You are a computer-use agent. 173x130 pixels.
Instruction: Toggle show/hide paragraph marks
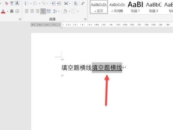83,4
